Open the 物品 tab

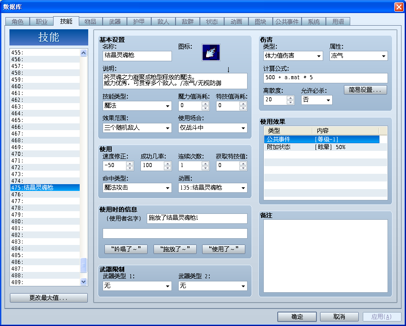(x=90, y=22)
